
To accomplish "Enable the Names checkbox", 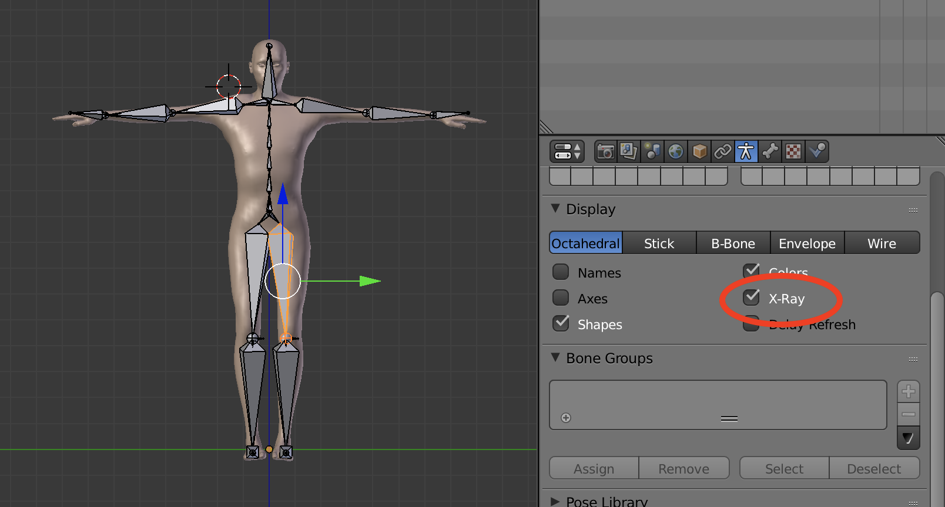I will click(561, 272).
